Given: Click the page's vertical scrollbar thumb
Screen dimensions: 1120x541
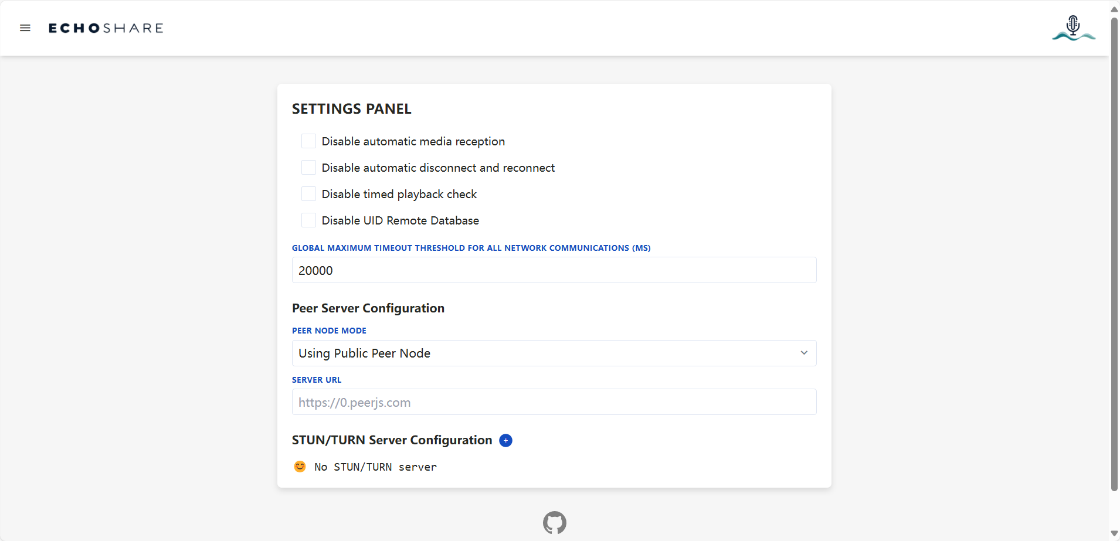Looking at the screenshot, I should (1114, 252).
